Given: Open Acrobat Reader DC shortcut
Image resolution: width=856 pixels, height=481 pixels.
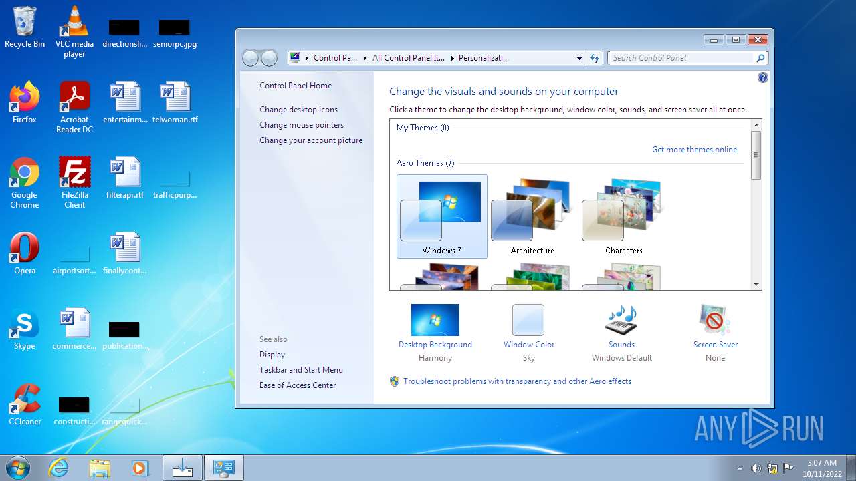Looking at the screenshot, I should tap(74, 107).
